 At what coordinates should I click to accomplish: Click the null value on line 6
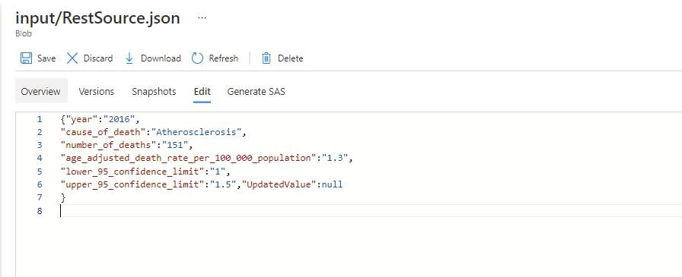tap(333, 184)
